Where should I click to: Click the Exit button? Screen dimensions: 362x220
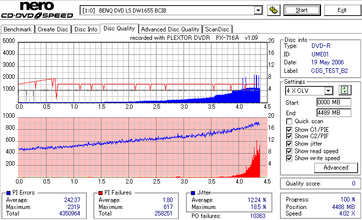(x=342, y=10)
